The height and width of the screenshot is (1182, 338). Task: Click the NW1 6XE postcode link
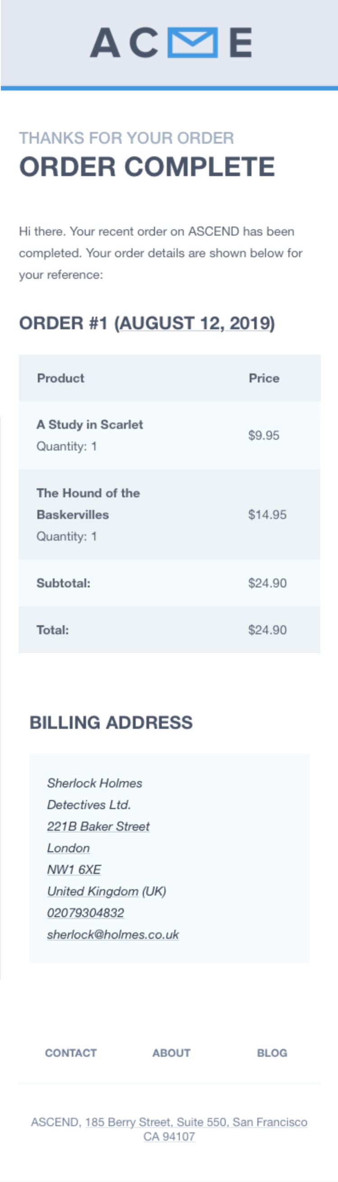74,869
